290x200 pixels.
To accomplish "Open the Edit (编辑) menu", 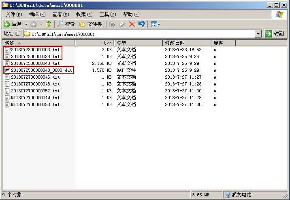I will [37, 15].
